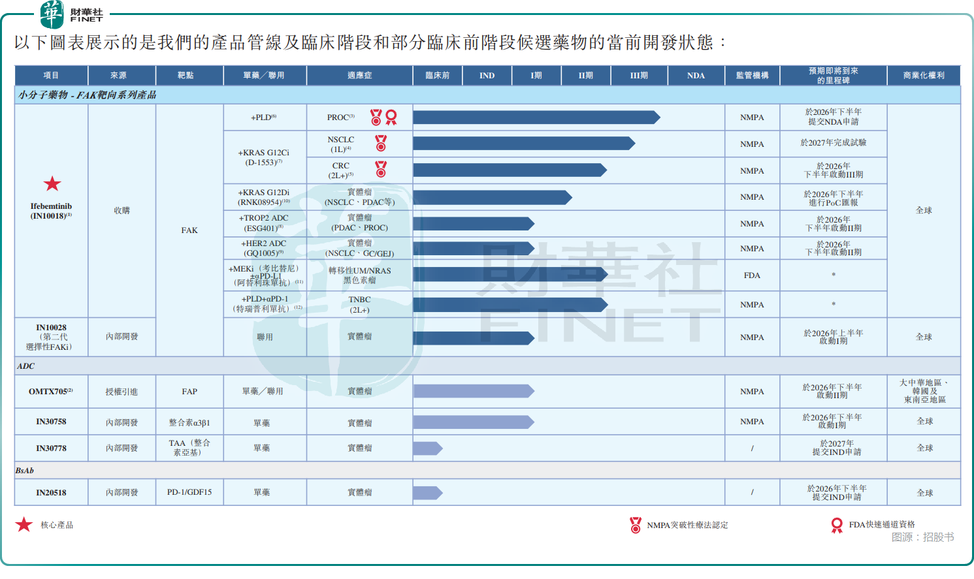
Task: Select the 商業化權利 column header
Action: (924, 76)
